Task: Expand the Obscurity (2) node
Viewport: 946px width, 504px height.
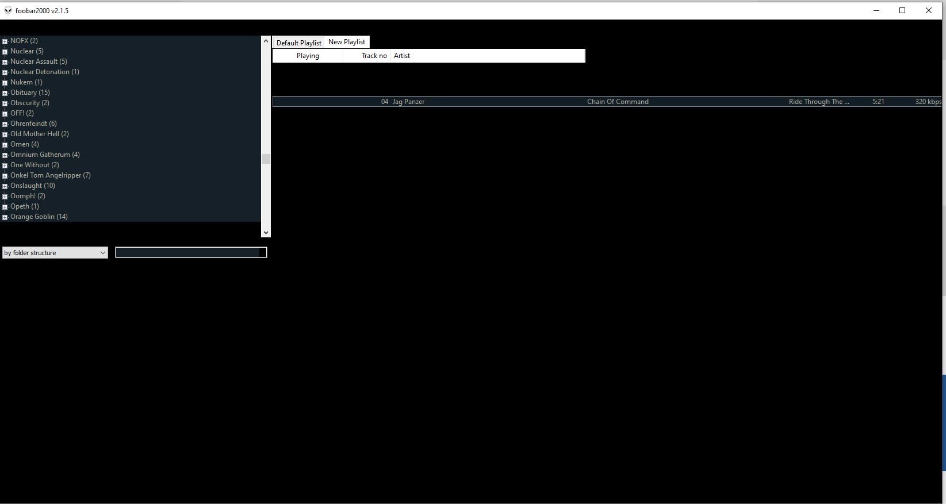Action: click(x=5, y=103)
